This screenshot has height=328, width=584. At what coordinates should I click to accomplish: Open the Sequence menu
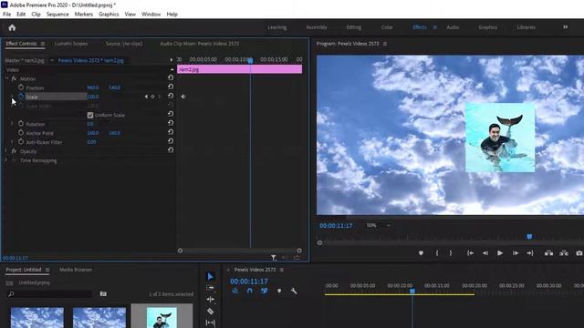[57, 15]
